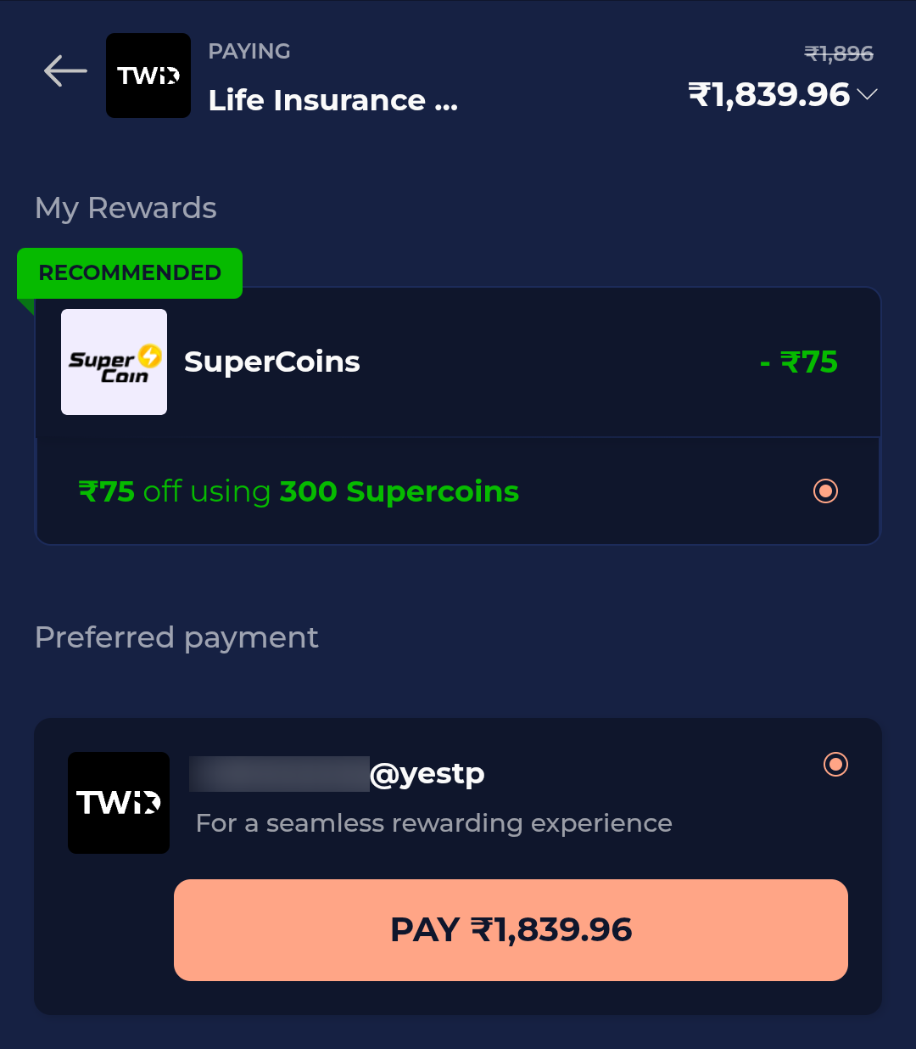Screen dimensions: 916x1049
Task: Click the TWID icon beside the @yestp account
Action: point(118,802)
